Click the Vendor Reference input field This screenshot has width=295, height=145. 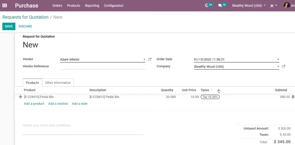click(103, 67)
